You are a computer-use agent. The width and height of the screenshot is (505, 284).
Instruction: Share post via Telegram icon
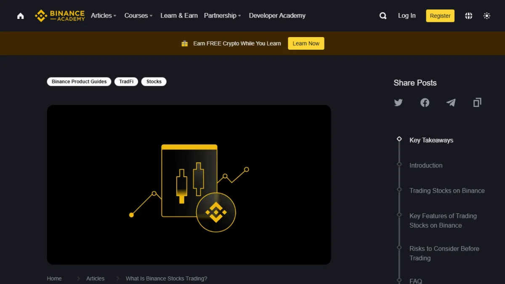click(x=451, y=102)
